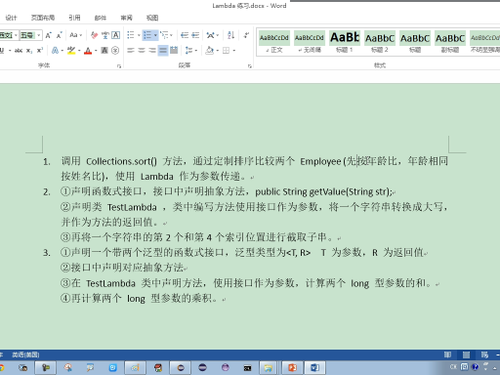Toggle the numbered list button
Screen dimensions: 500x375
click(x=147, y=35)
